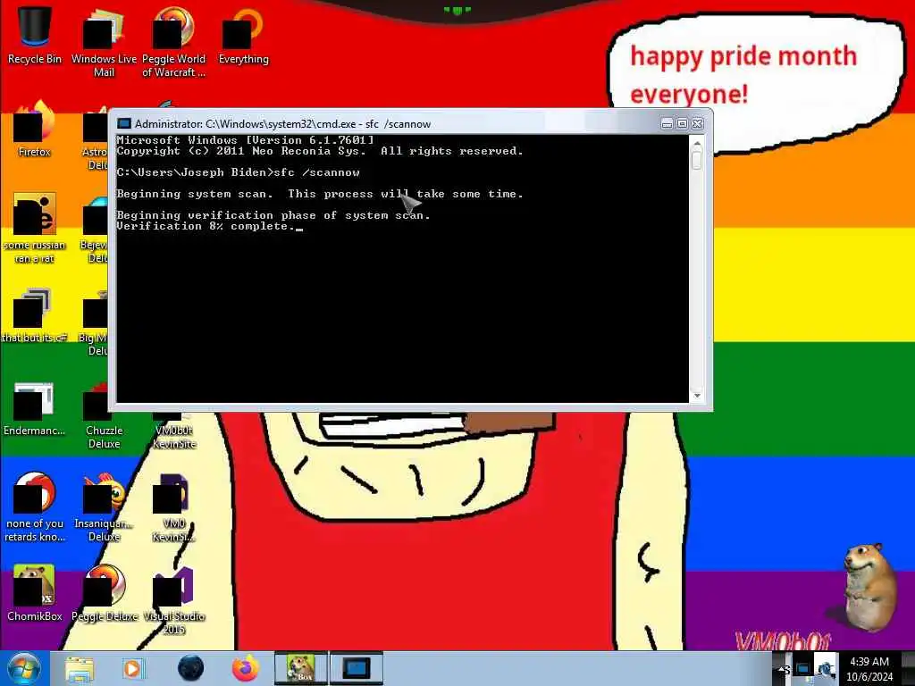
Task: Open the clock showing 4:39 AM
Action: (x=869, y=669)
